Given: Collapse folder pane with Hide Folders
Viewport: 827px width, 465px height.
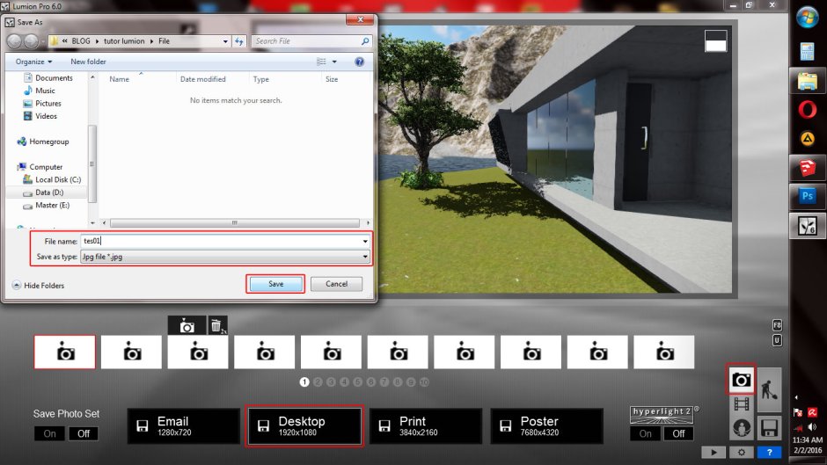Looking at the screenshot, I should (38, 285).
